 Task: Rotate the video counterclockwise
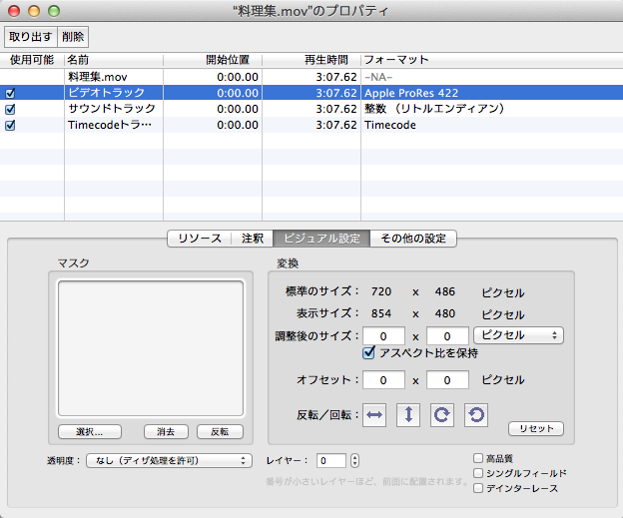pos(476,415)
